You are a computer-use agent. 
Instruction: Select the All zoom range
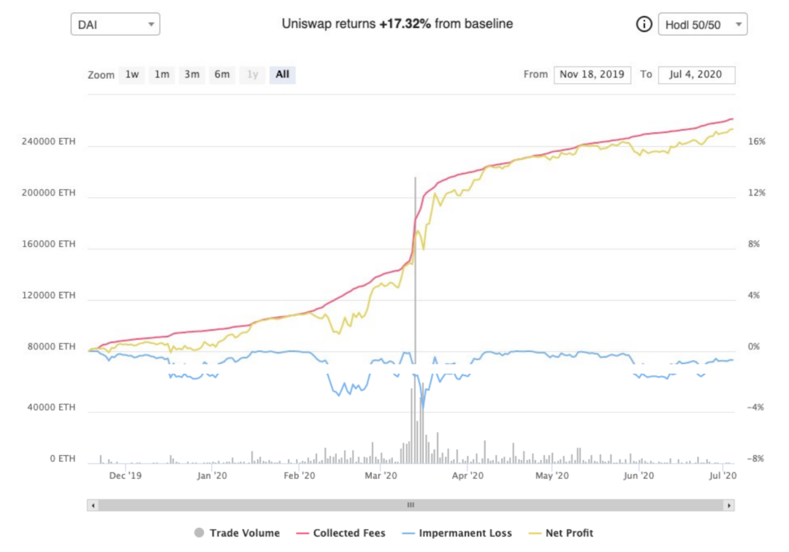point(282,75)
